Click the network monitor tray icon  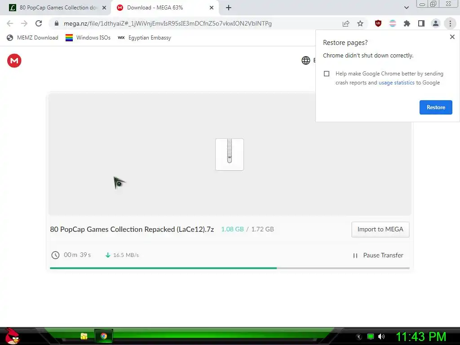point(371,336)
